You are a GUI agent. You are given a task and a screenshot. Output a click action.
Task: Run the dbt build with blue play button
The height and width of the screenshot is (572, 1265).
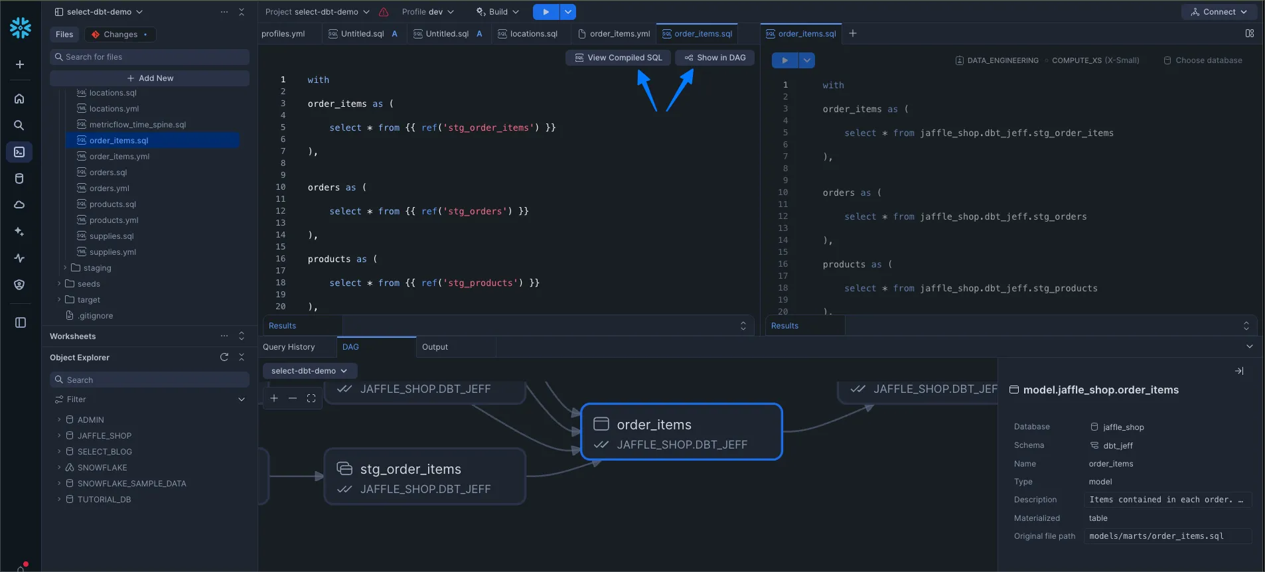point(546,12)
